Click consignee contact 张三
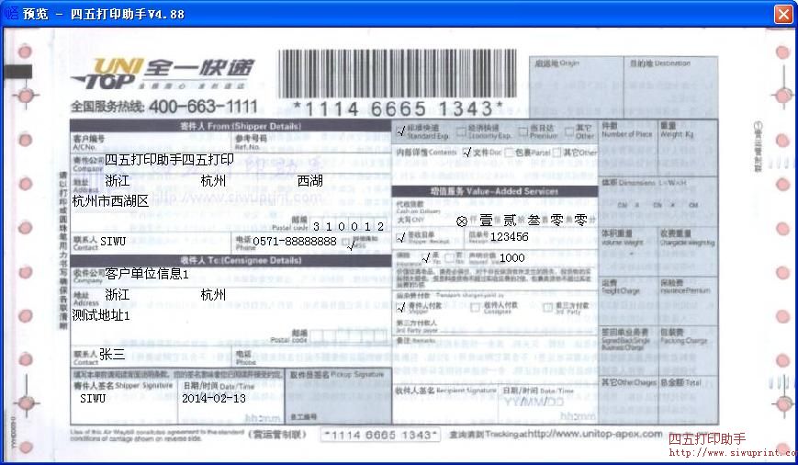Image resolution: width=798 pixels, height=465 pixels. tap(112, 355)
